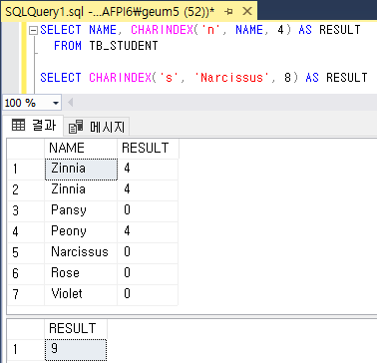Click the result value 4 for Peony
Screen dimensions: 377x363
point(148,232)
